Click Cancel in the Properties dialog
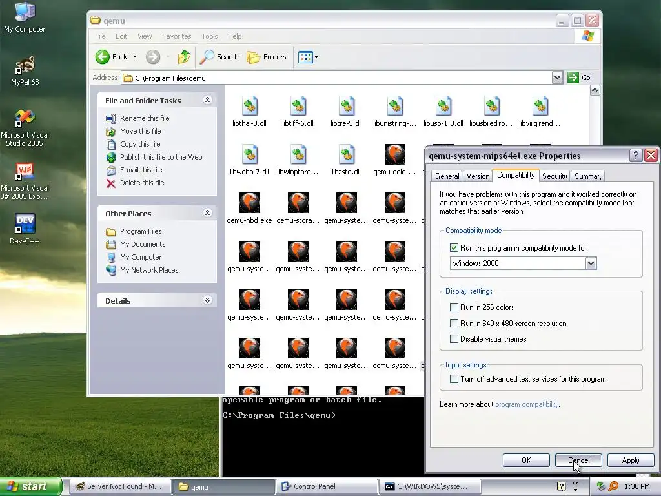Viewport: 661px width, 496px height. (578, 460)
